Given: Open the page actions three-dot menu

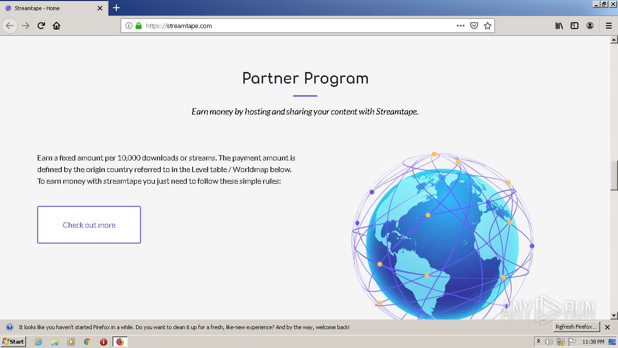Looking at the screenshot, I should (461, 26).
